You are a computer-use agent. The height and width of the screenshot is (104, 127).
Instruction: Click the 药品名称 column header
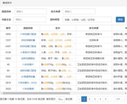tap(28, 28)
